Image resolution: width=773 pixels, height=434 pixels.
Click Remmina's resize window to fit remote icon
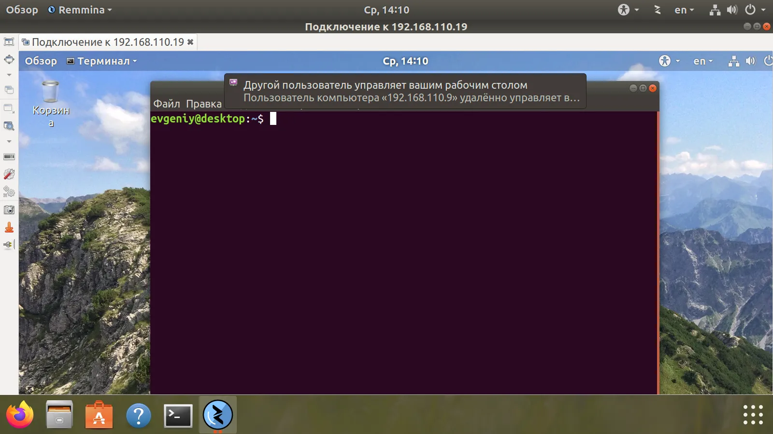[9, 41]
